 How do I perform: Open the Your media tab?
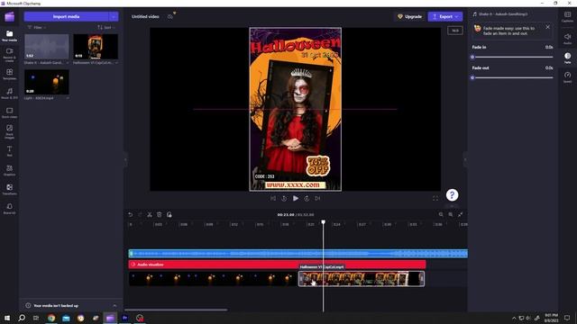pyautogui.click(x=10, y=36)
